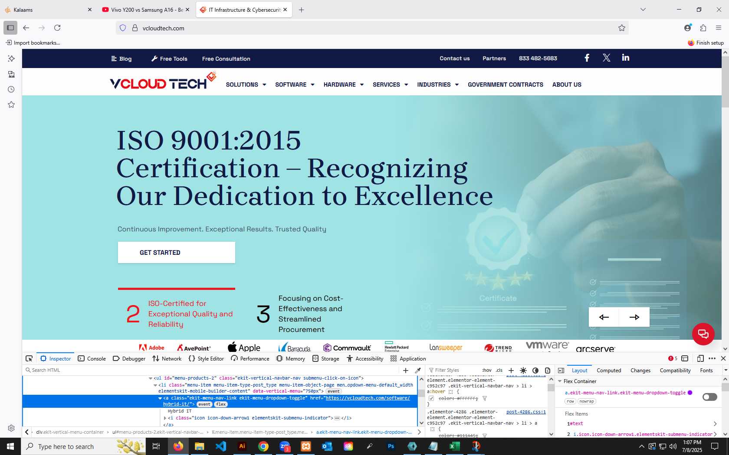Collapse the li menu-item node

(x=155, y=385)
